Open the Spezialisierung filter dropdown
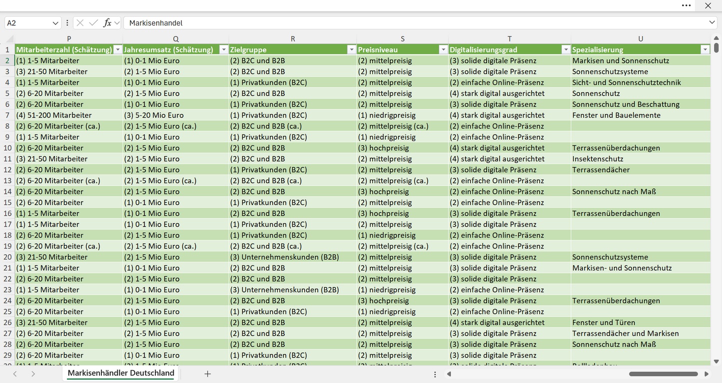Image resolution: width=722 pixels, height=383 pixels. pyautogui.click(x=705, y=49)
